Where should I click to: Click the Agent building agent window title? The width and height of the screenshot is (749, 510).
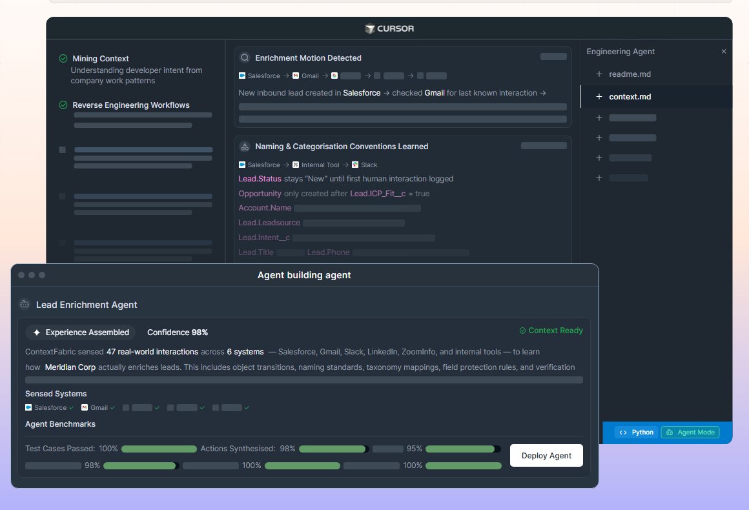(304, 275)
